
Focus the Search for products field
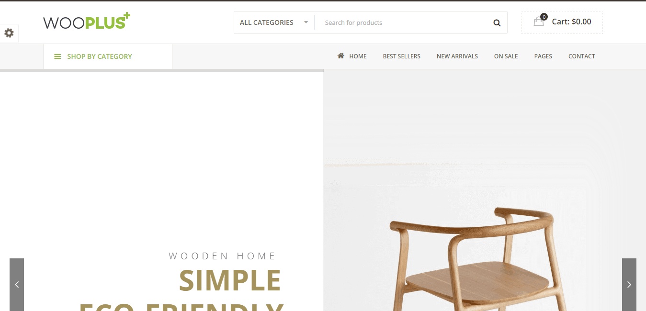(402, 22)
